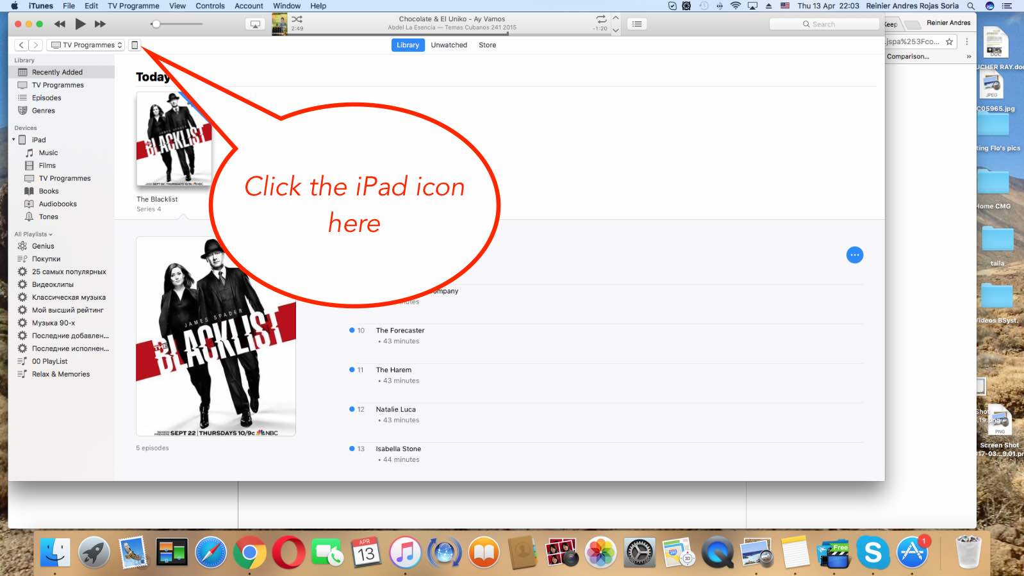Click the iTunes search field
This screenshot has width=1024, height=576.
[824, 24]
